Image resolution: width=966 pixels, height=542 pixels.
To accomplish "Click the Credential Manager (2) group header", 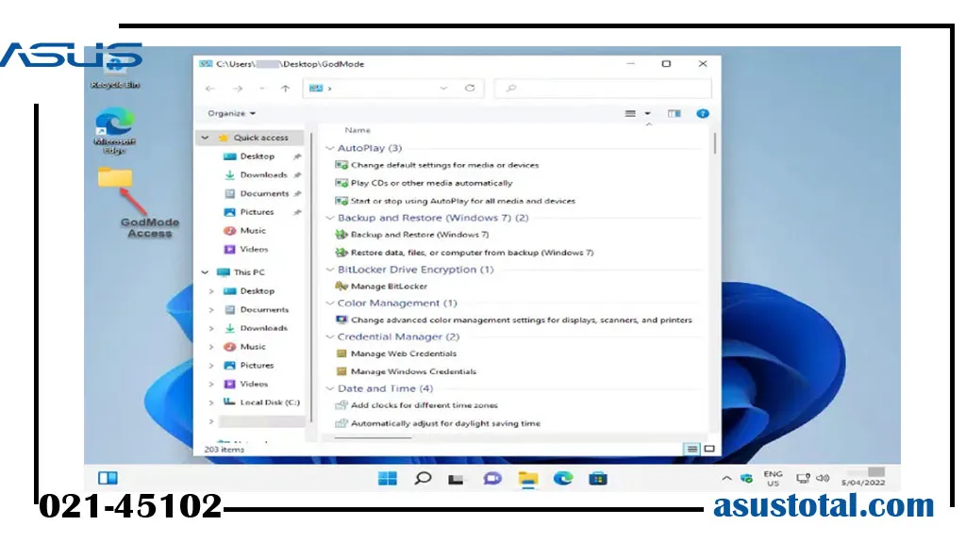I will click(x=399, y=337).
